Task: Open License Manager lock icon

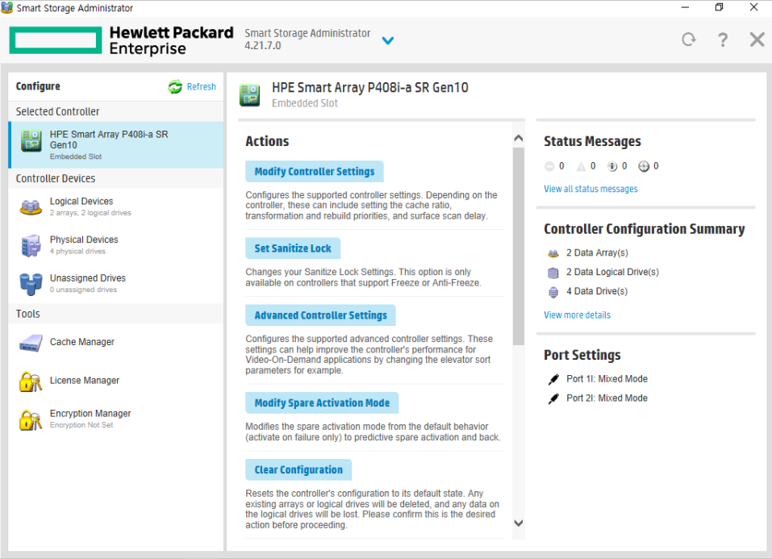Action: click(31, 382)
